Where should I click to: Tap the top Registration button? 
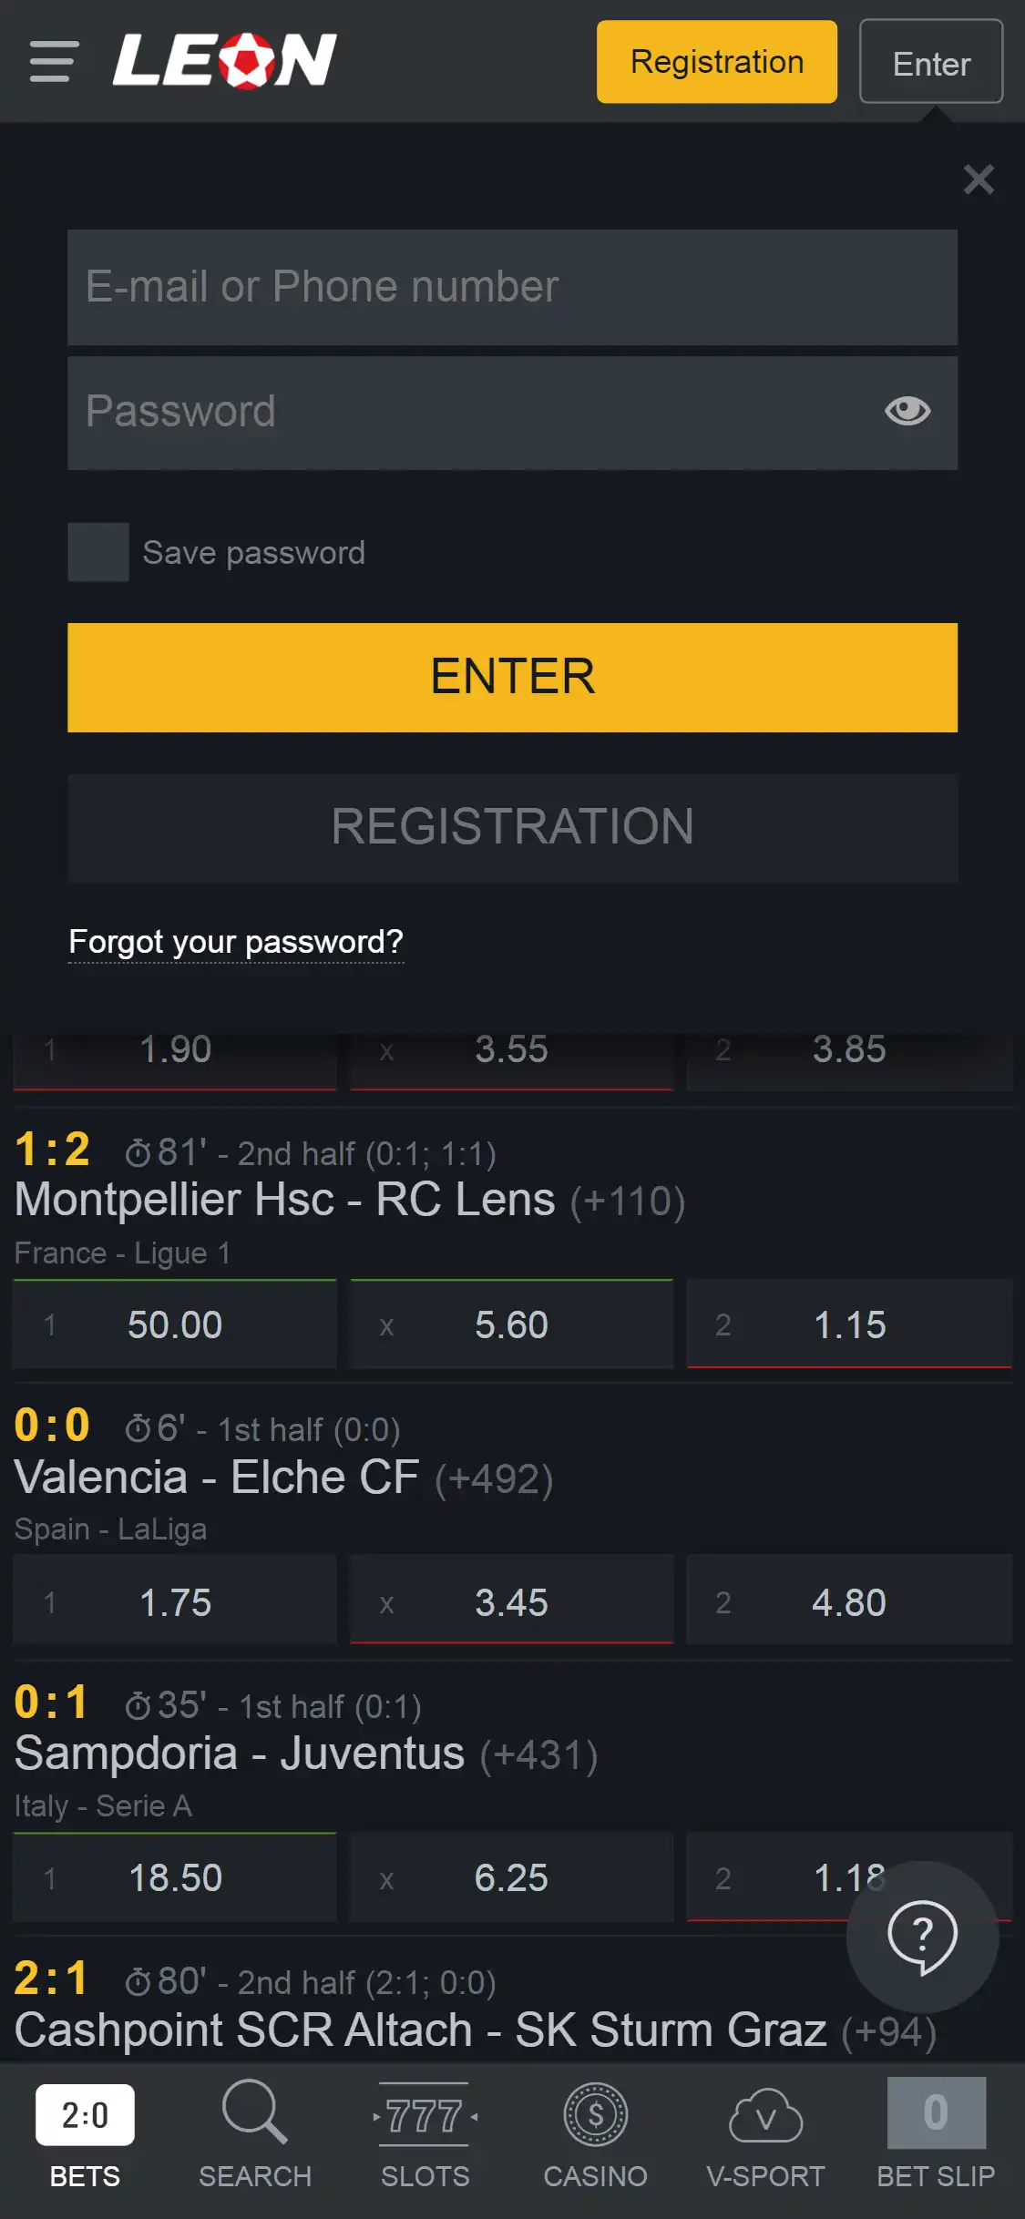coord(716,62)
